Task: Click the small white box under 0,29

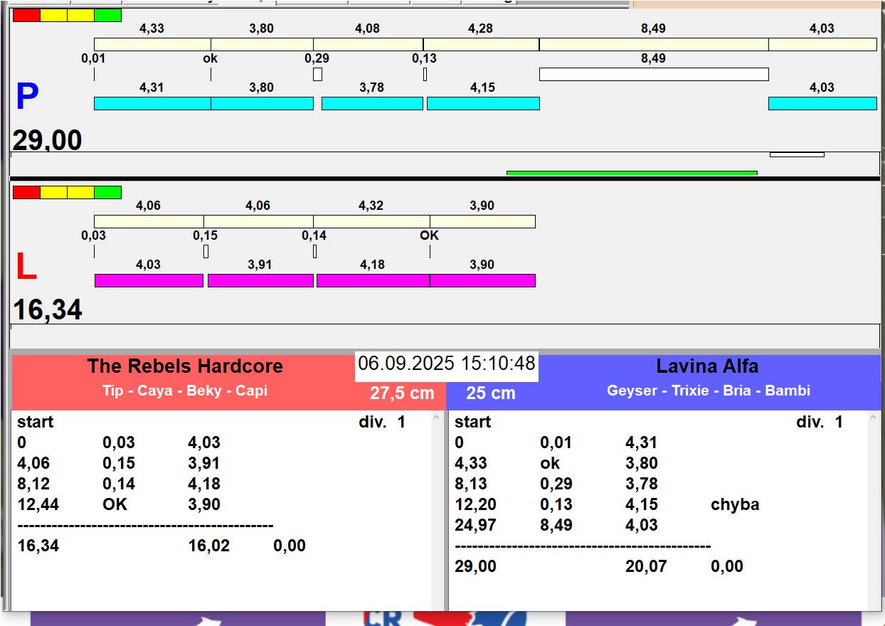Action: [317, 74]
